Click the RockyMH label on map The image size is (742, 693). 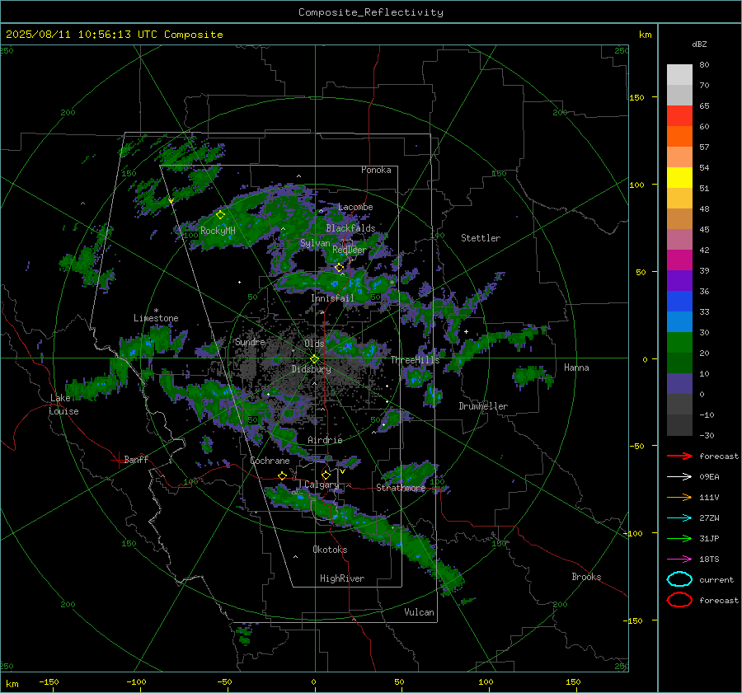click(x=218, y=231)
